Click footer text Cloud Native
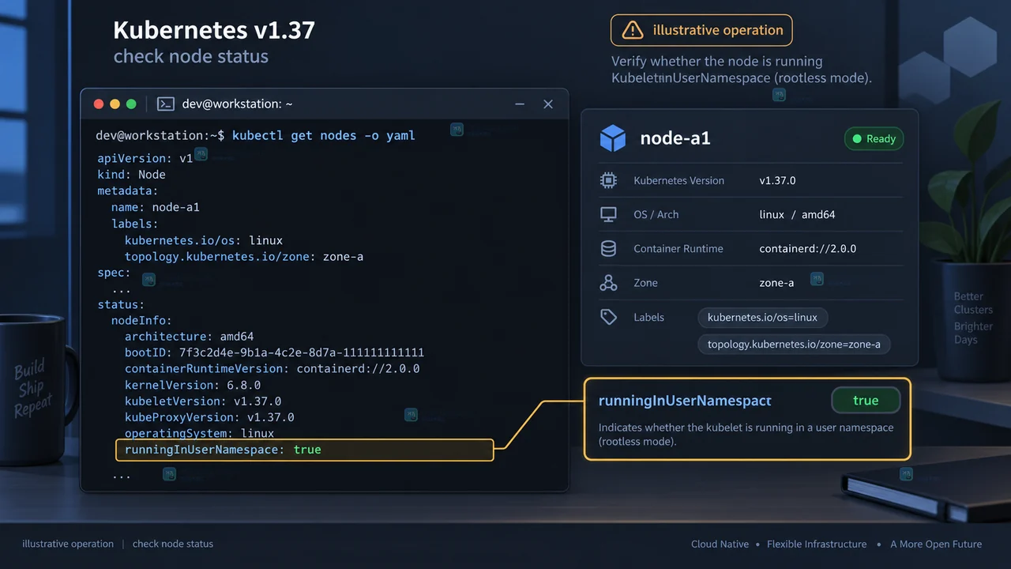1011x569 pixels. [720, 545]
